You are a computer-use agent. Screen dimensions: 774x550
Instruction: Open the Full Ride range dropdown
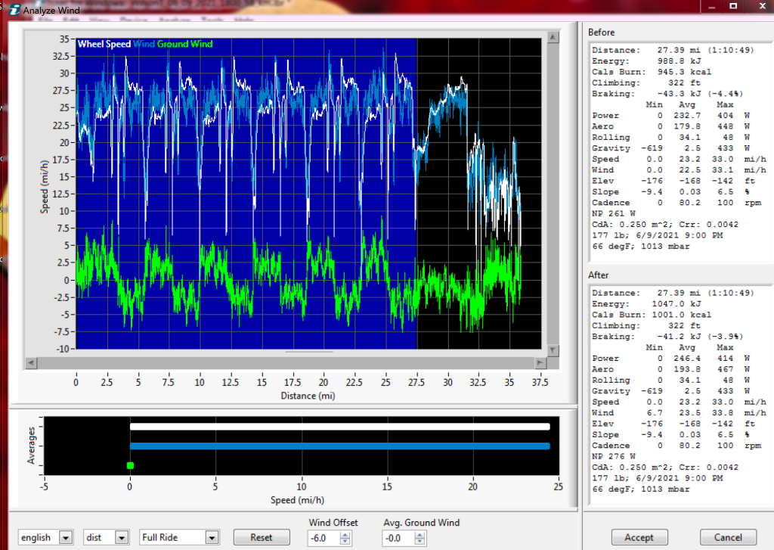212,537
